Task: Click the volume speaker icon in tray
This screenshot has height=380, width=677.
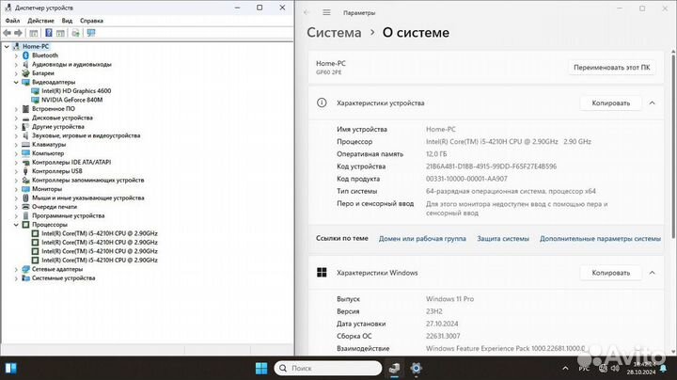Action: point(615,369)
